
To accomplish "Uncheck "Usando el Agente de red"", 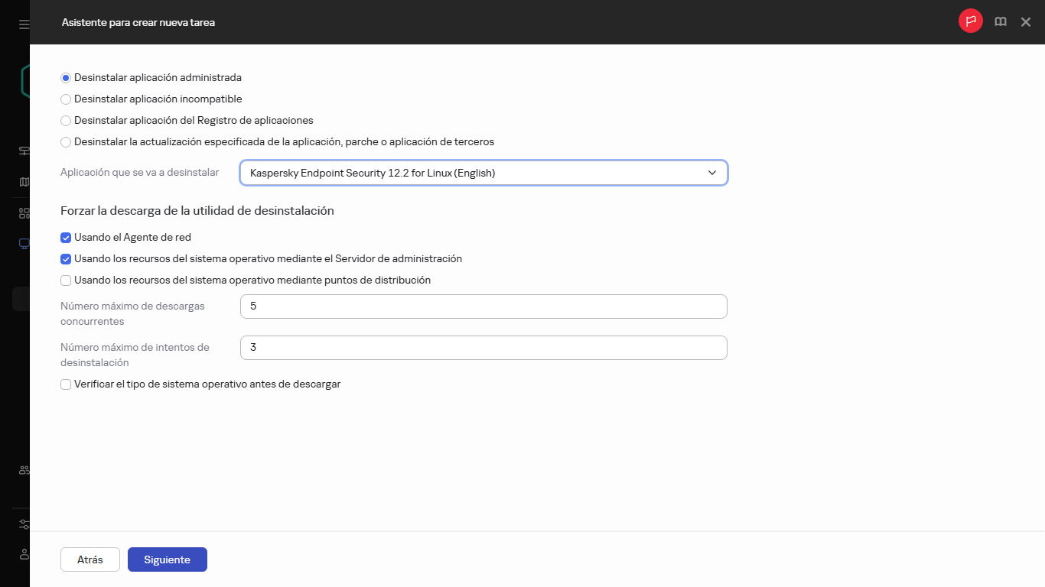I will click(x=66, y=238).
